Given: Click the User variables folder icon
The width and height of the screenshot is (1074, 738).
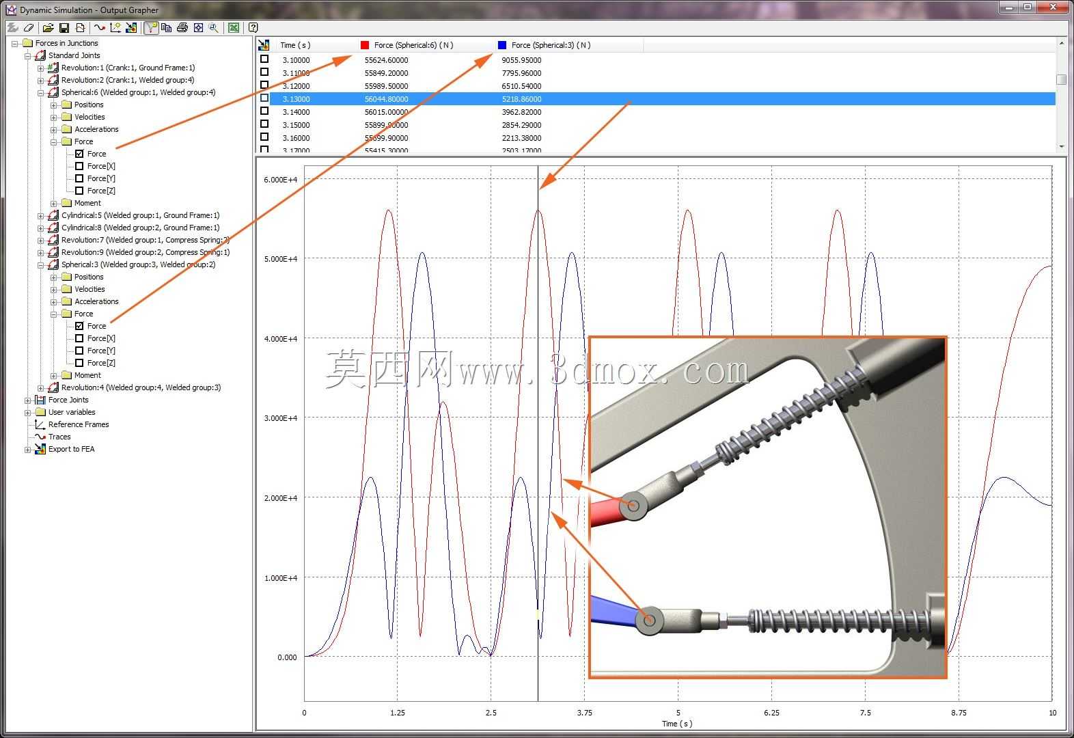Looking at the screenshot, I should (x=40, y=412).
